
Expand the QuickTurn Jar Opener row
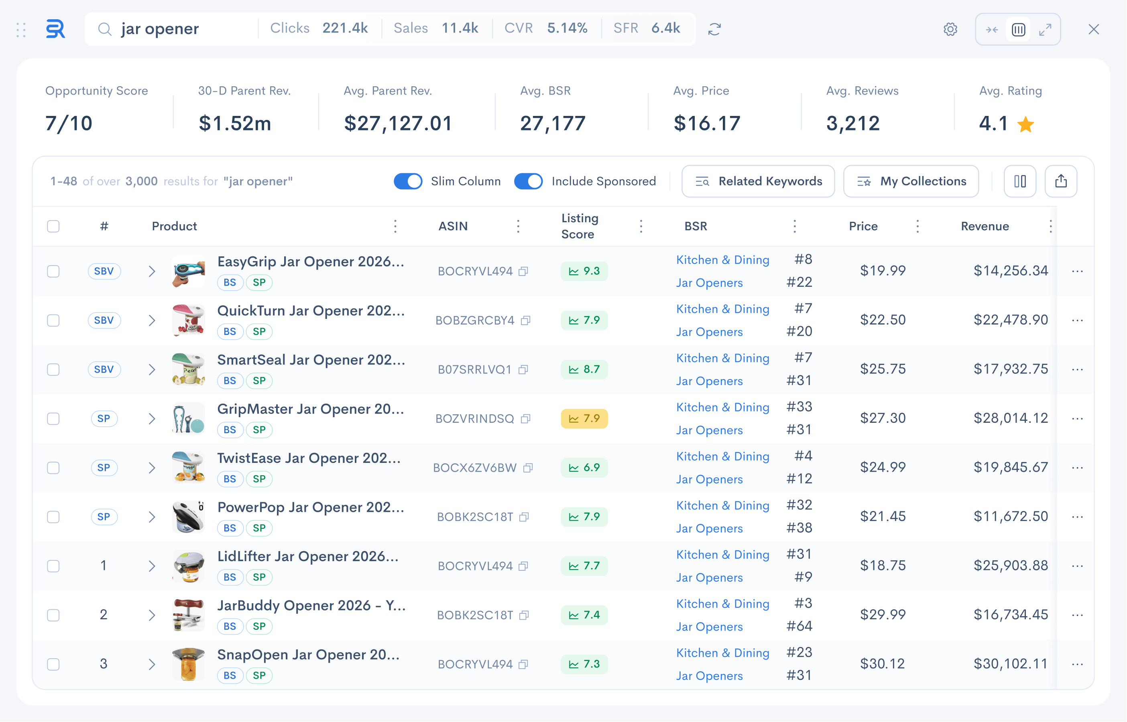coord(151,320)
